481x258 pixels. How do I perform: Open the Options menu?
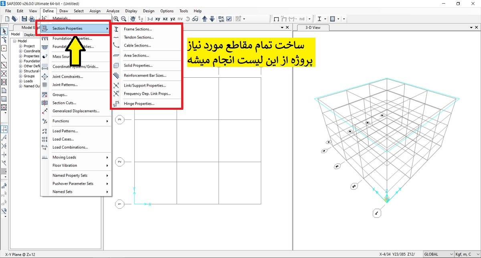[167, 11]
